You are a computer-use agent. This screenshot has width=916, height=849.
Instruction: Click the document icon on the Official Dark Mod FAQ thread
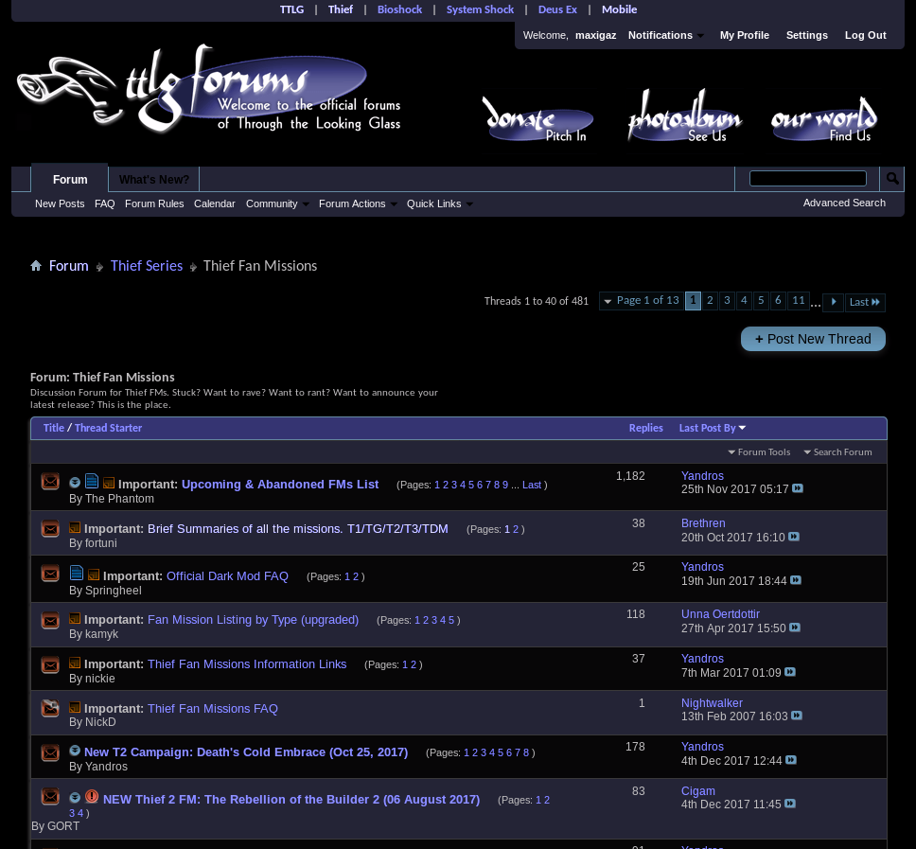click(77, 573)
